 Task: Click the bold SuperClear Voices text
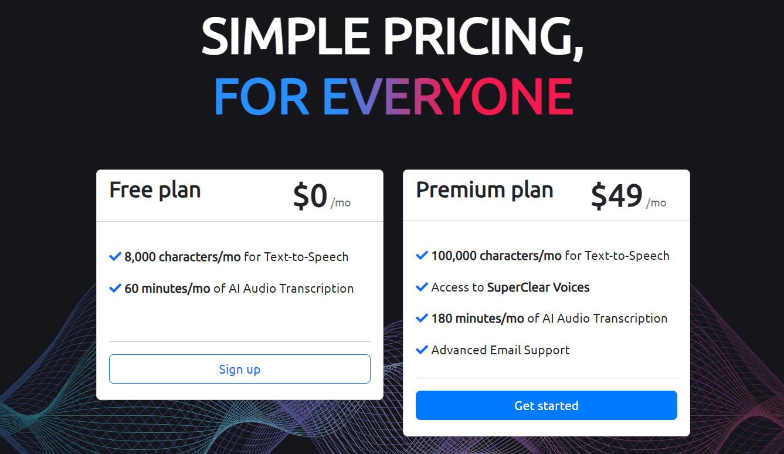(538, 287)
